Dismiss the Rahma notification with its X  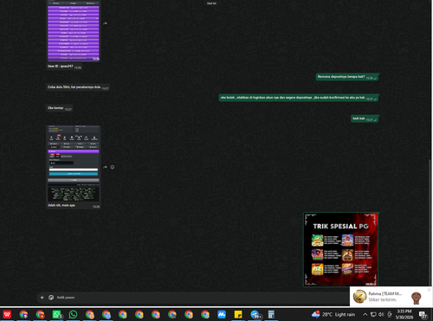click(x=430, y=290)
